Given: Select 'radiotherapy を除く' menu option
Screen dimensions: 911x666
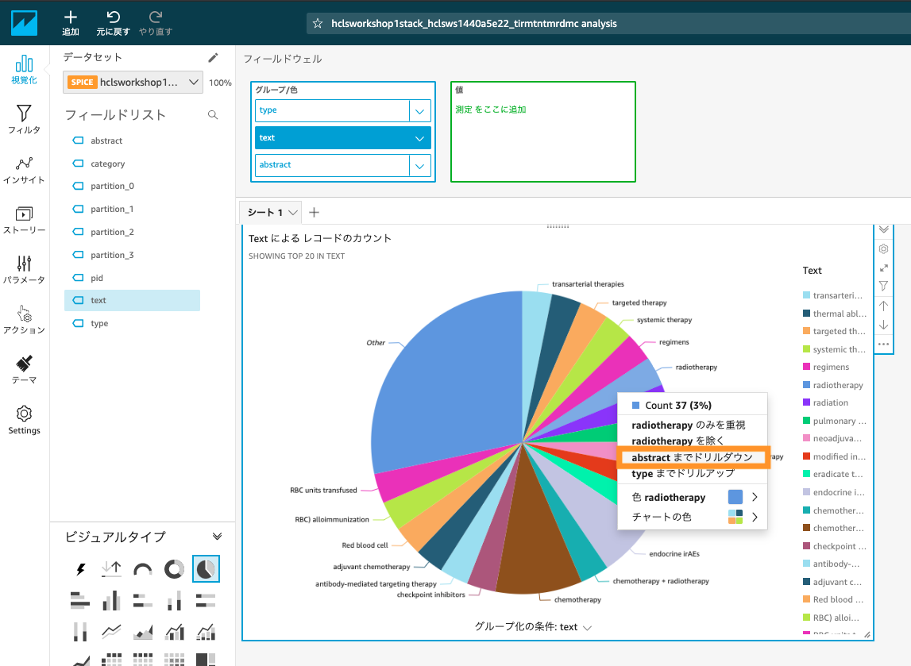Looking at the screenshot, I should click(678, 441).
